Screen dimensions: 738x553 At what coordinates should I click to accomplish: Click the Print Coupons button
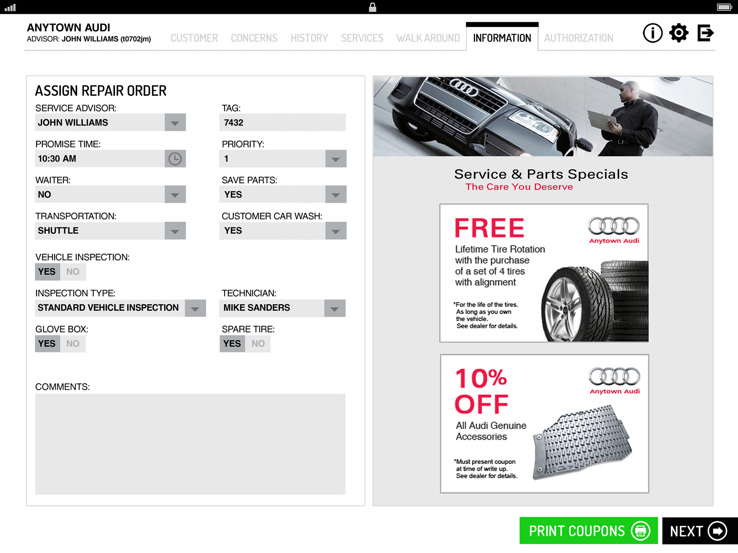tap(588, 531)
